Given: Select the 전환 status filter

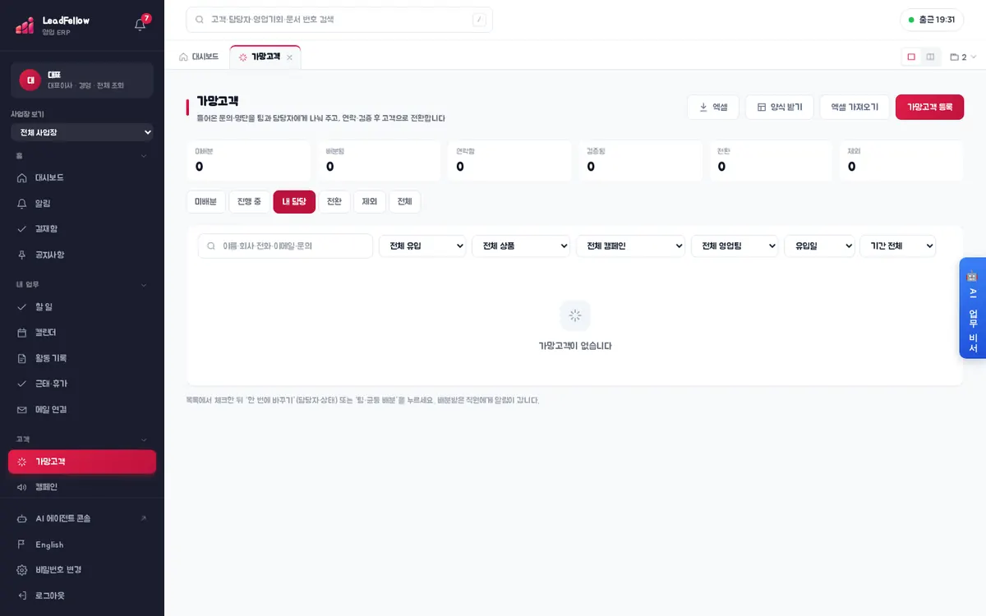Looking at the screenshot, I should pos(334,202).
